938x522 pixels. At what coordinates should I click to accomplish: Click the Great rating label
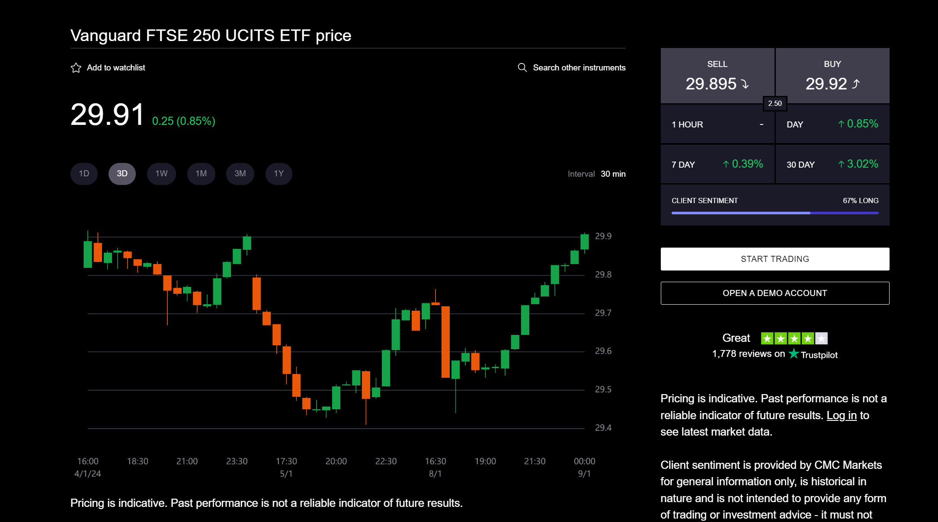click(x=736, y=338)
